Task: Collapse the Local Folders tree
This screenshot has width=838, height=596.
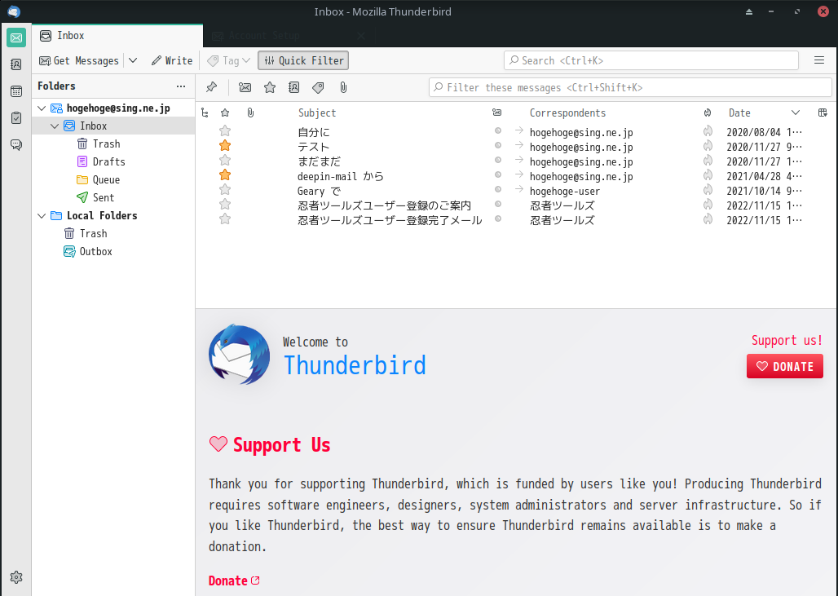Action: pos(42,216)
